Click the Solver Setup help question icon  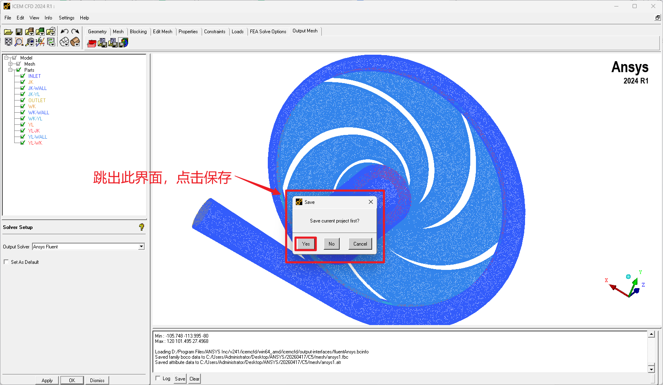tap(141, 227)
